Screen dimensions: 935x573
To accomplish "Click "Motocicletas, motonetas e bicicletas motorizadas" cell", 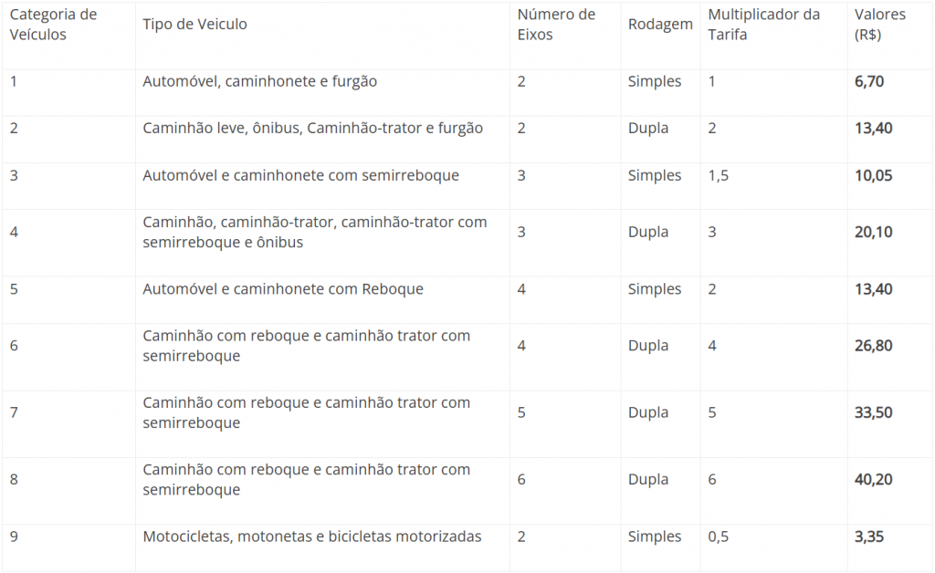I will (311, 537).
